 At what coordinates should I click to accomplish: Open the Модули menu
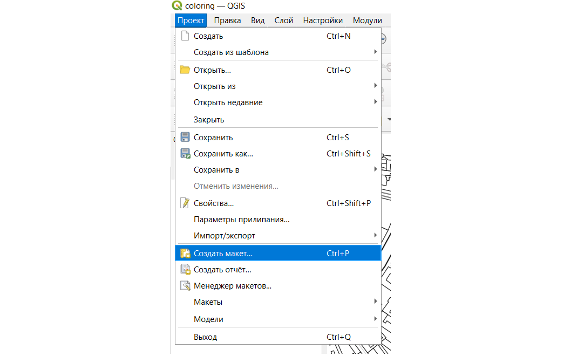[367, 20]
